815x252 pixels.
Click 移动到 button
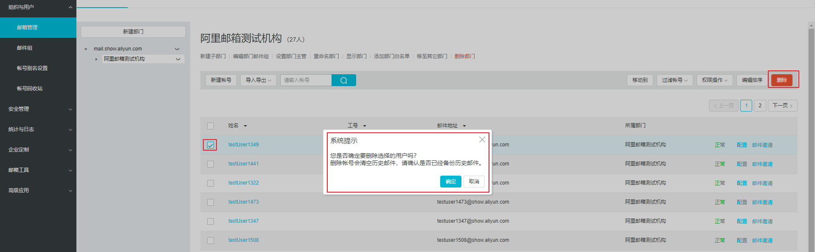tap(640, 80)
